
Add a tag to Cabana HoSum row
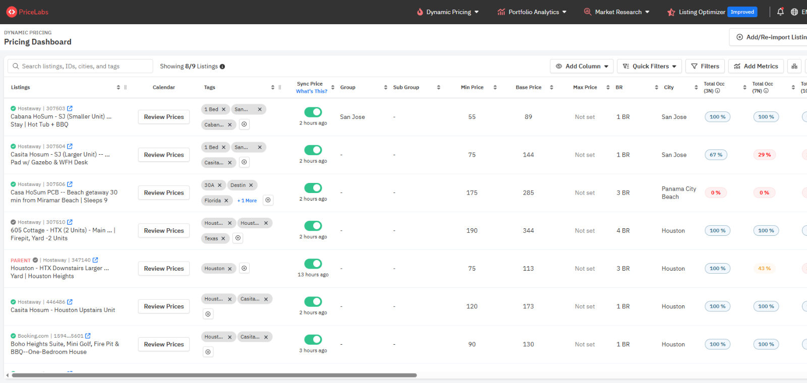coord(244,124)
